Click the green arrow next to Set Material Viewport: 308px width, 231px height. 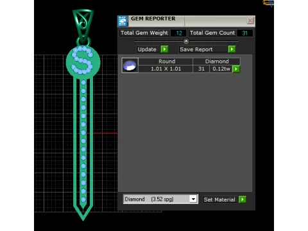click(243, 200)
